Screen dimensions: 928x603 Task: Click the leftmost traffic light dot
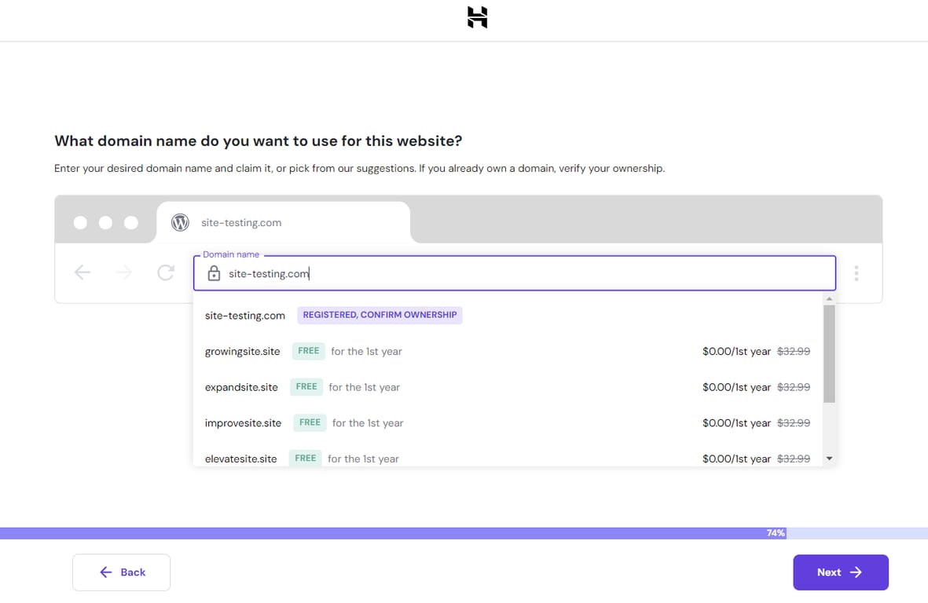80,222
